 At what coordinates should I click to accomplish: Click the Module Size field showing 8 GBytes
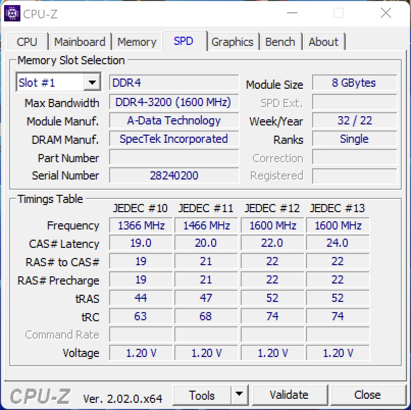tap(354, 83)
